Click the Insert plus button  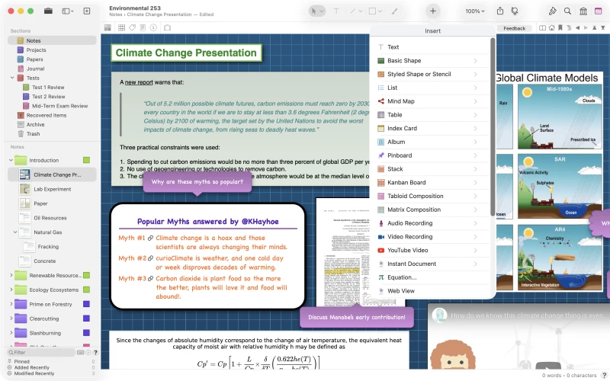432,11
